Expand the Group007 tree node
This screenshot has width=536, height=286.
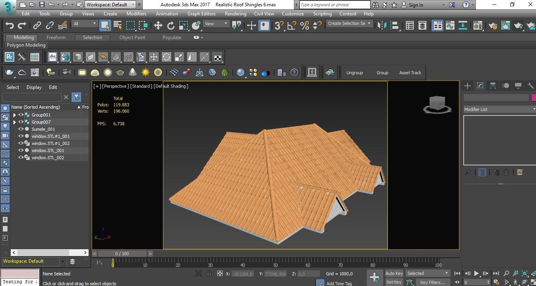coord(15,122)
